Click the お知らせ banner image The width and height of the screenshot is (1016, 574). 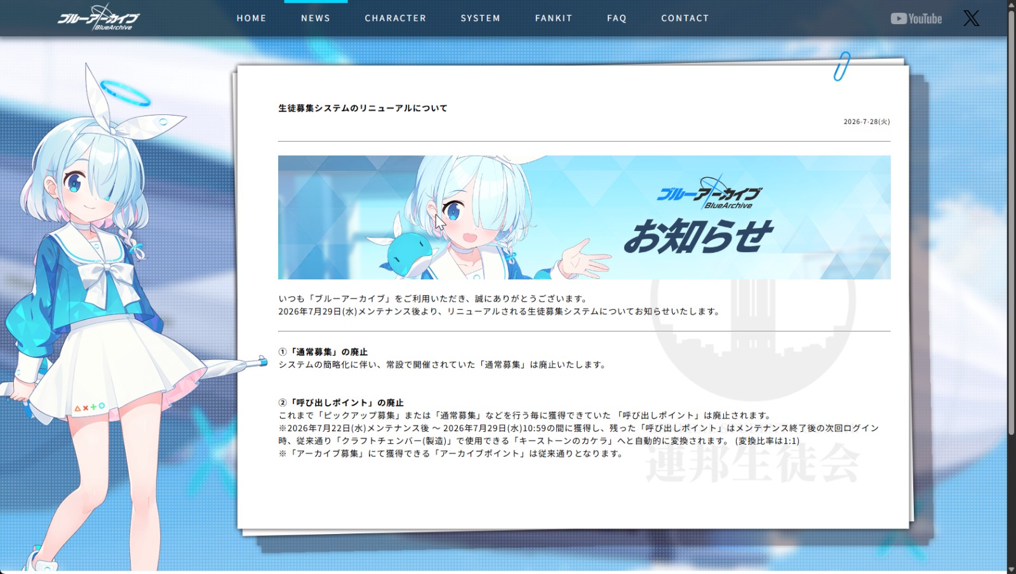pos(584,217)
